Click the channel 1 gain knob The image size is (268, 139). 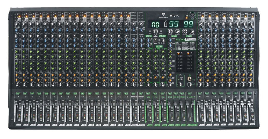point(17,24)
